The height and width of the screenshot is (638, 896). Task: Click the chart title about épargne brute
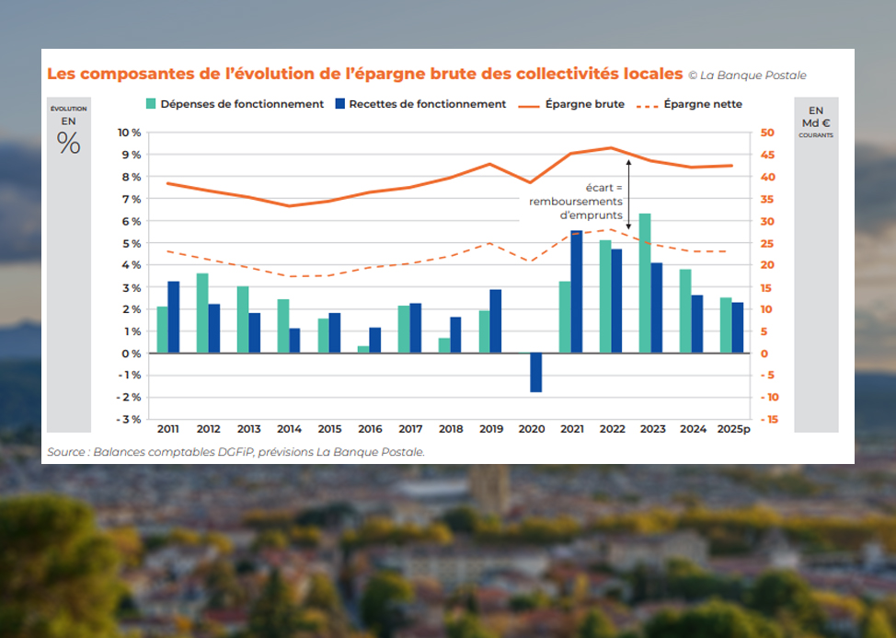click(365, 74)
